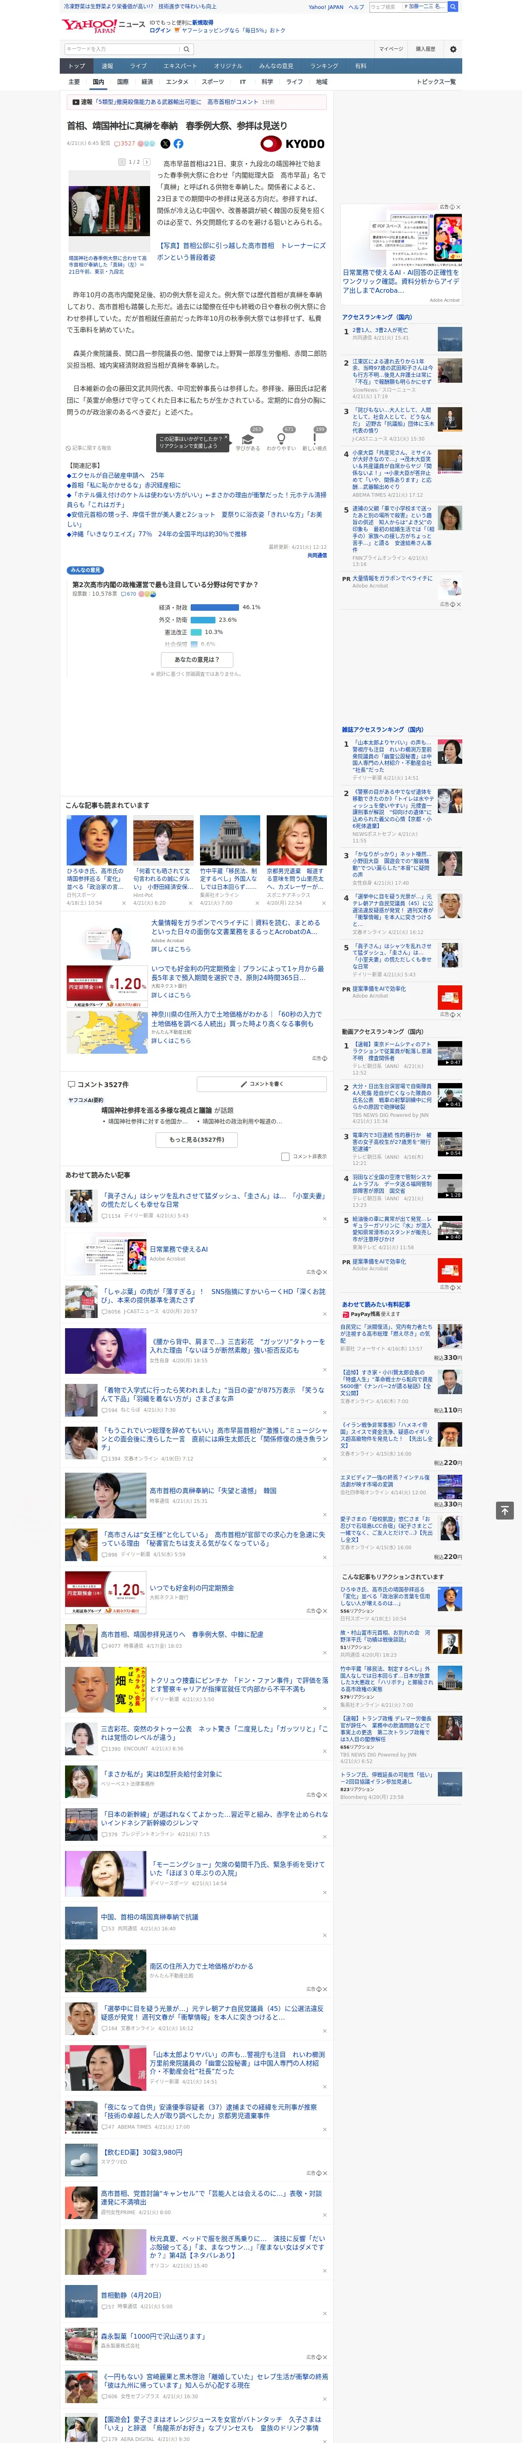Click コメントを書く button
522x2443 pixels.
click(261, 1083)
